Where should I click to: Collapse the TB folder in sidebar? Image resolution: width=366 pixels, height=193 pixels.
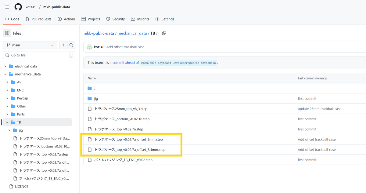click(7, 122)
